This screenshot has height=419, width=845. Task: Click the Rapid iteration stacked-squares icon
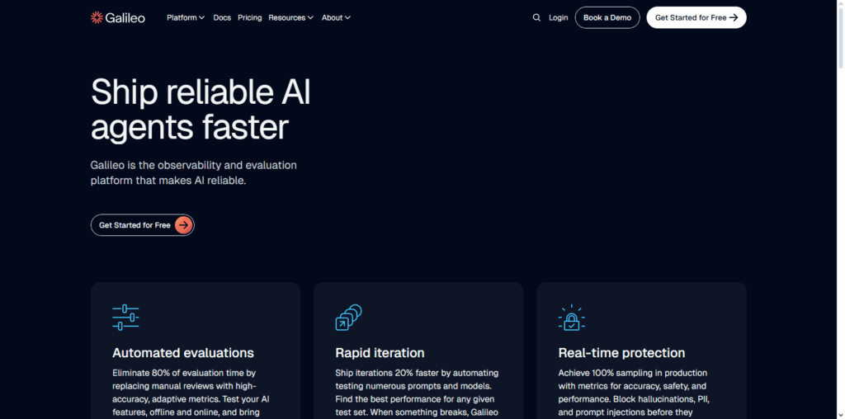tap(349, 318)
